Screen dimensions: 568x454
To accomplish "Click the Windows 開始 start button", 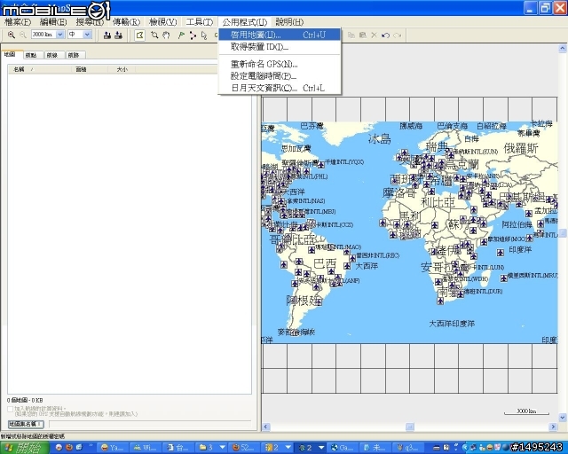I will tap(24, 448).
